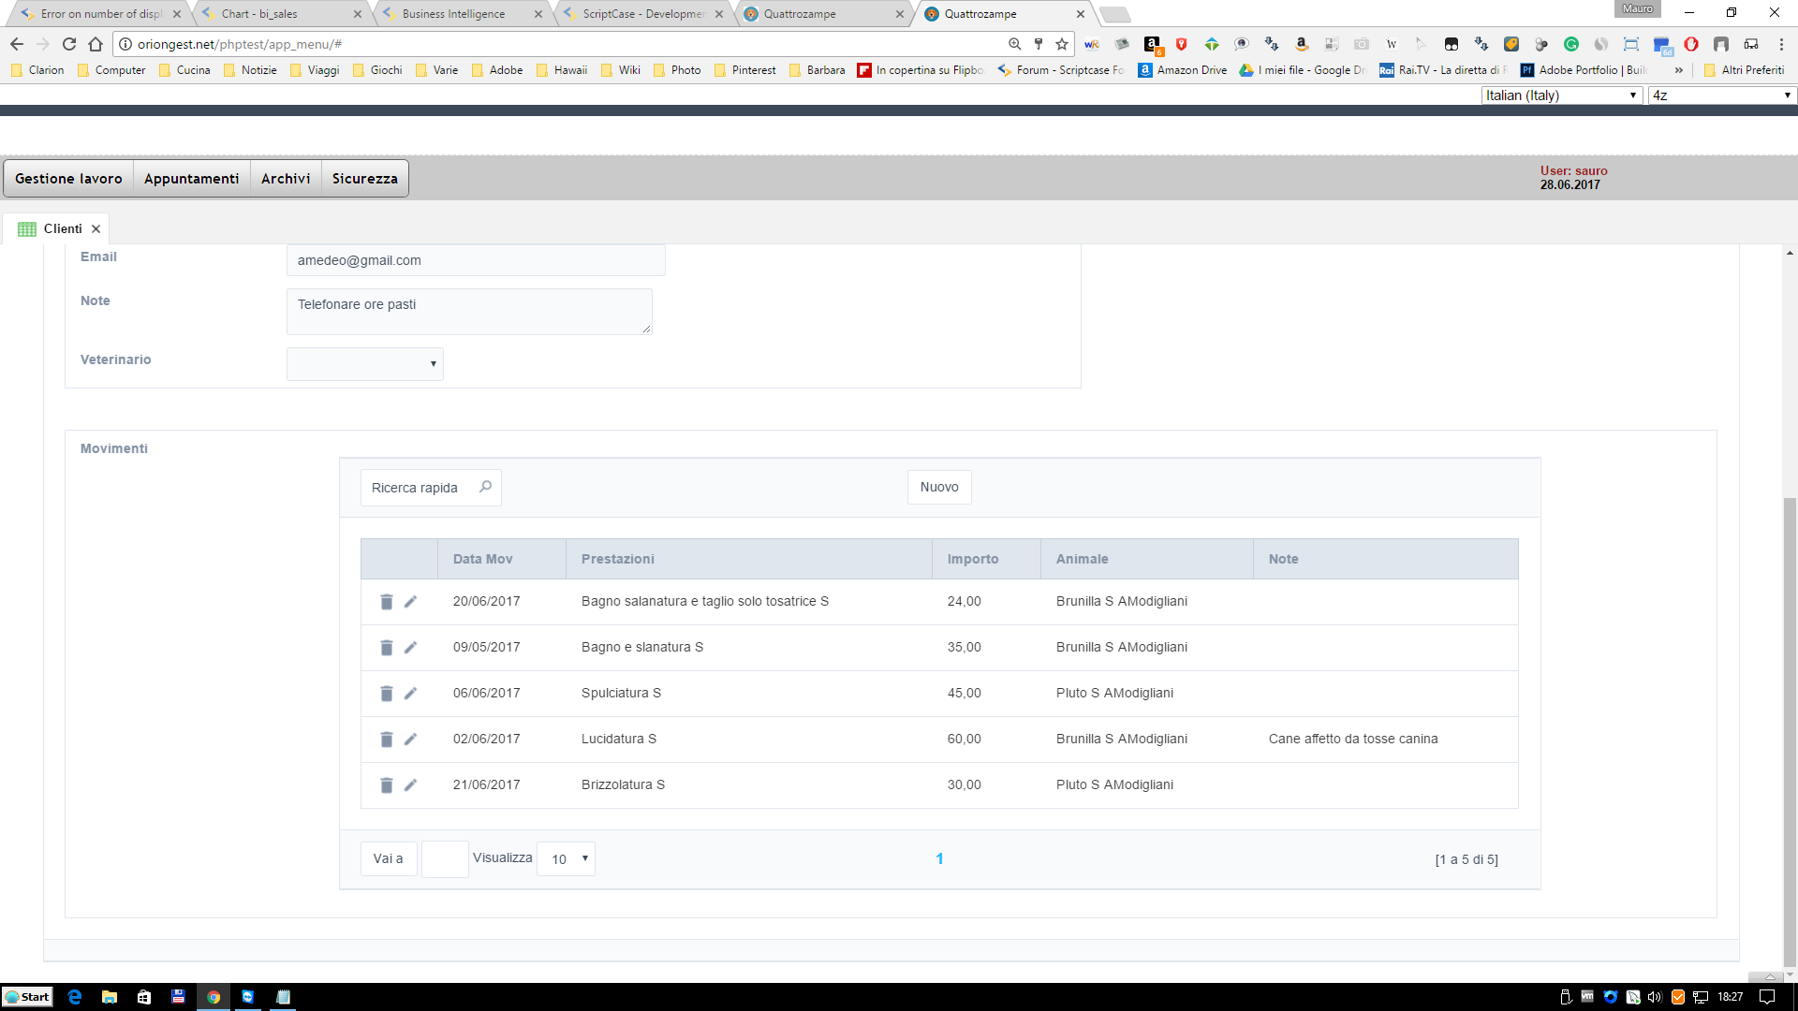Click Chrome icon in taskbar

(214, 997)
